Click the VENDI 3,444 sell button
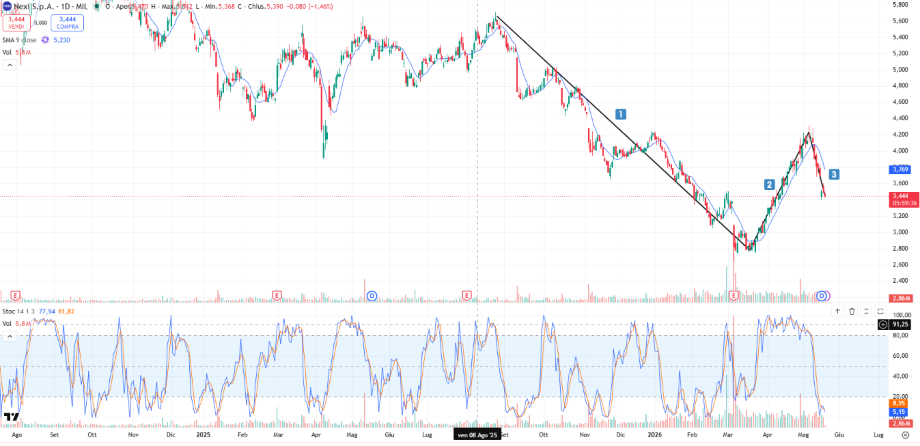Image resolution: width=920 pixels, height=446 pixels. point(17,23)
